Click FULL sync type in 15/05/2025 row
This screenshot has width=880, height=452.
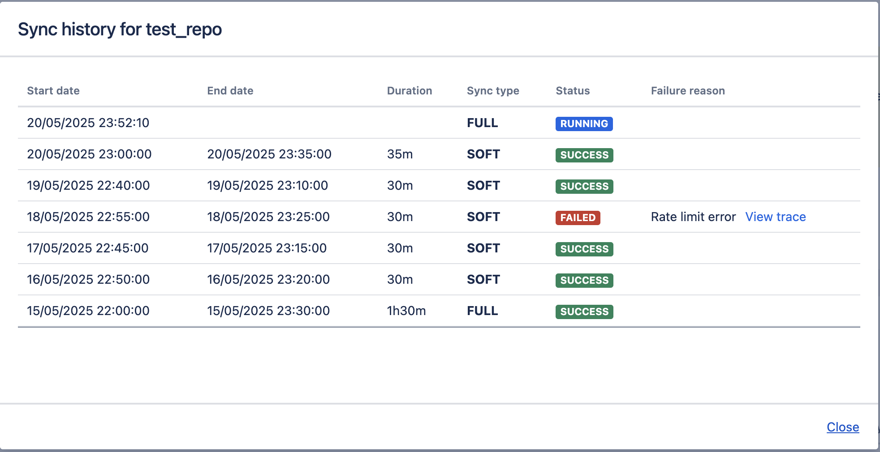[x=482, y=311]
